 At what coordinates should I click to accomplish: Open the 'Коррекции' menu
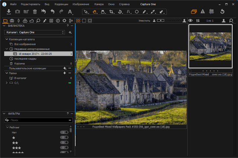[61, 4]
